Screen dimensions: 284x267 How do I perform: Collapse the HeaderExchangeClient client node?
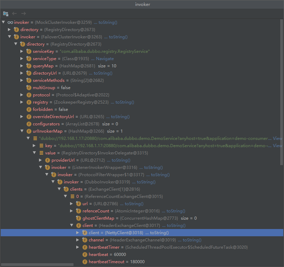[x=71, y=225]
